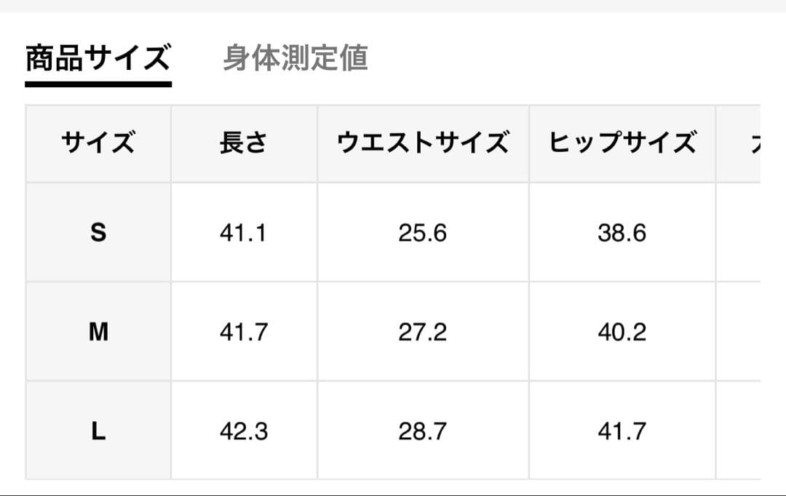The width and height of the screenshot is (786, 496).
Task: Select the M size row label
Action: pos(98,332)
